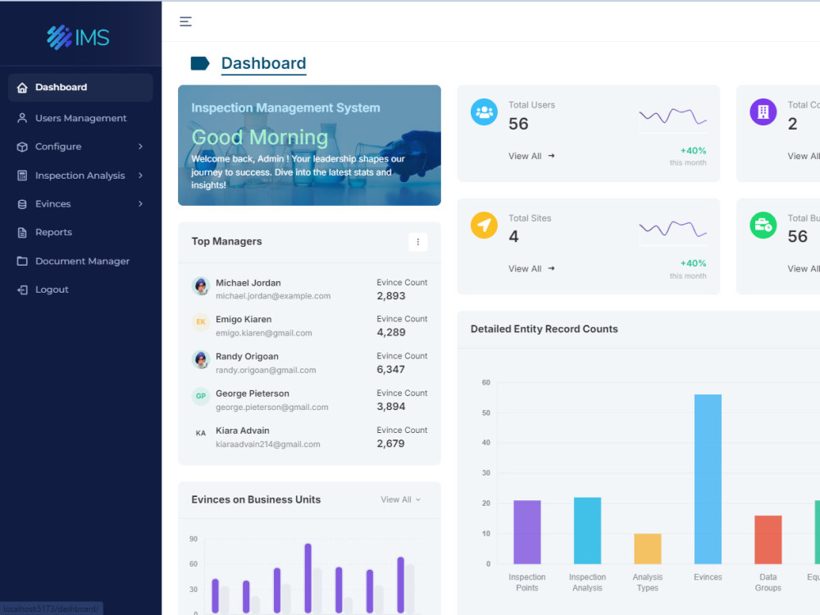
Task: Click View All under Total Users
Action: [x=525, y=156]
